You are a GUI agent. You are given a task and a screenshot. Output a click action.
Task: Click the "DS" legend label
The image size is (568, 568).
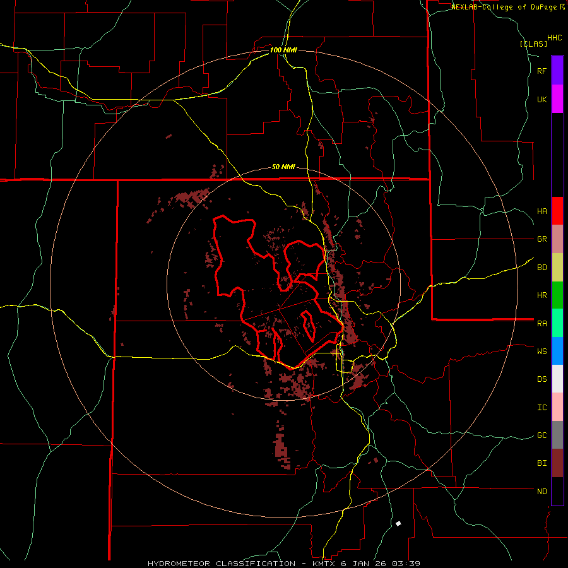(541, 379)
